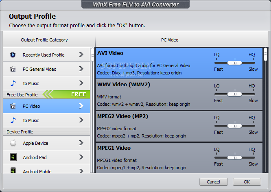Click the WMV Video quality slider handle
Screen dimensions: 271x192
[x=234, y=94]
